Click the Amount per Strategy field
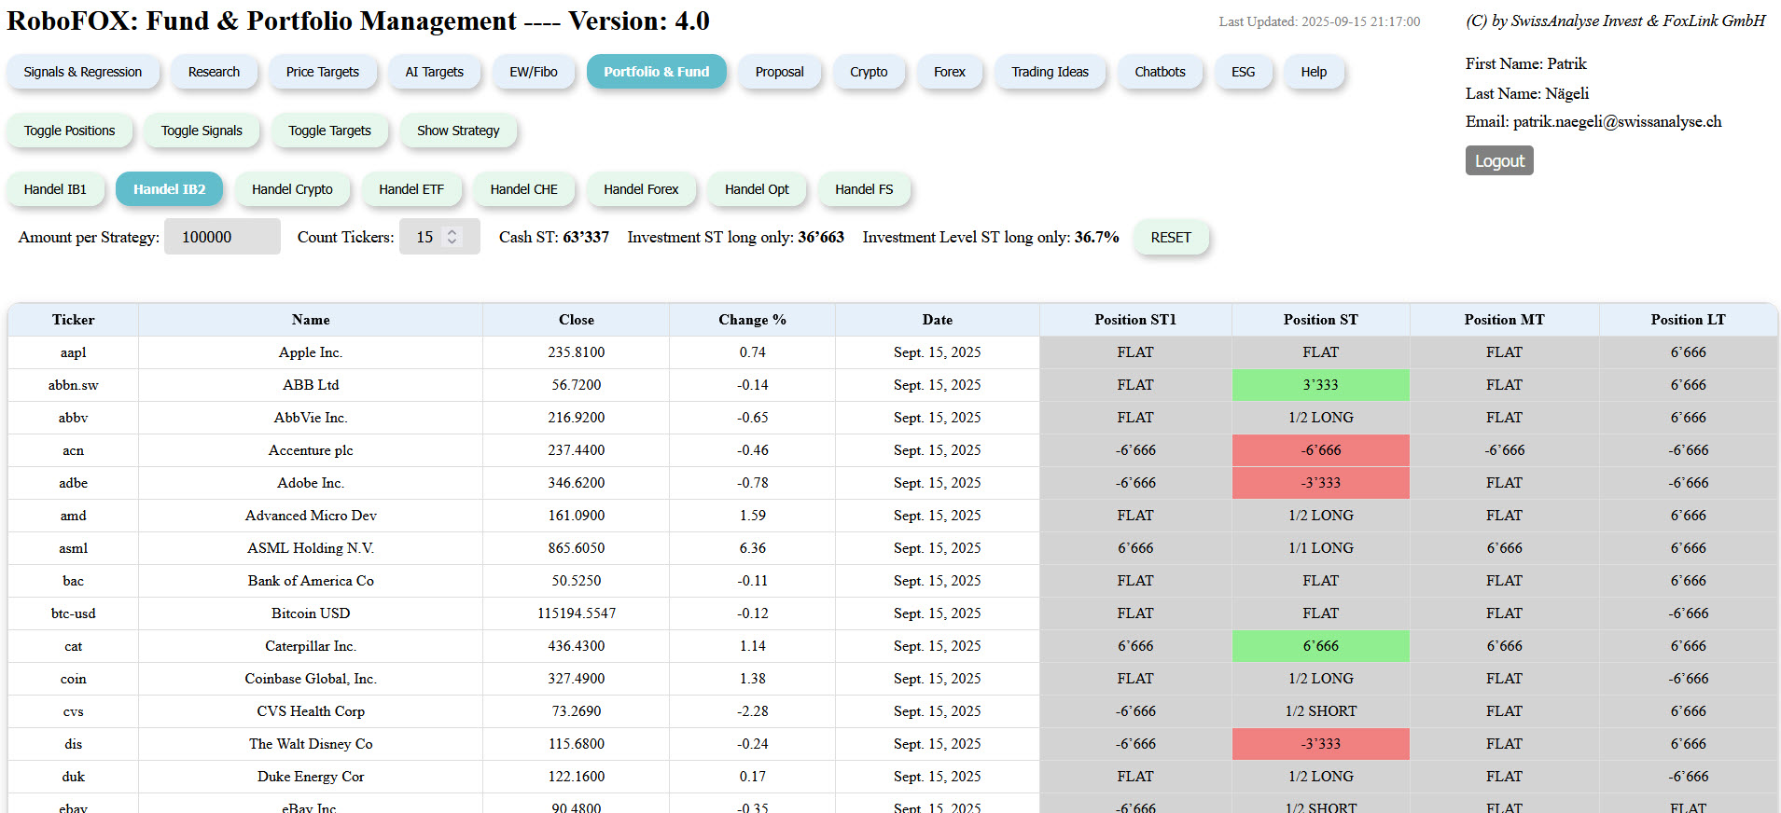 [222, 237]
